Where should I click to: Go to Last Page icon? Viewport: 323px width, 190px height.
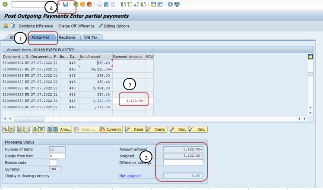point(143,4)
